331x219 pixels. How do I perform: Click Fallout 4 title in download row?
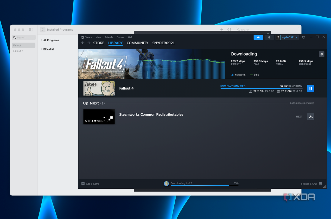pos(126,88)
